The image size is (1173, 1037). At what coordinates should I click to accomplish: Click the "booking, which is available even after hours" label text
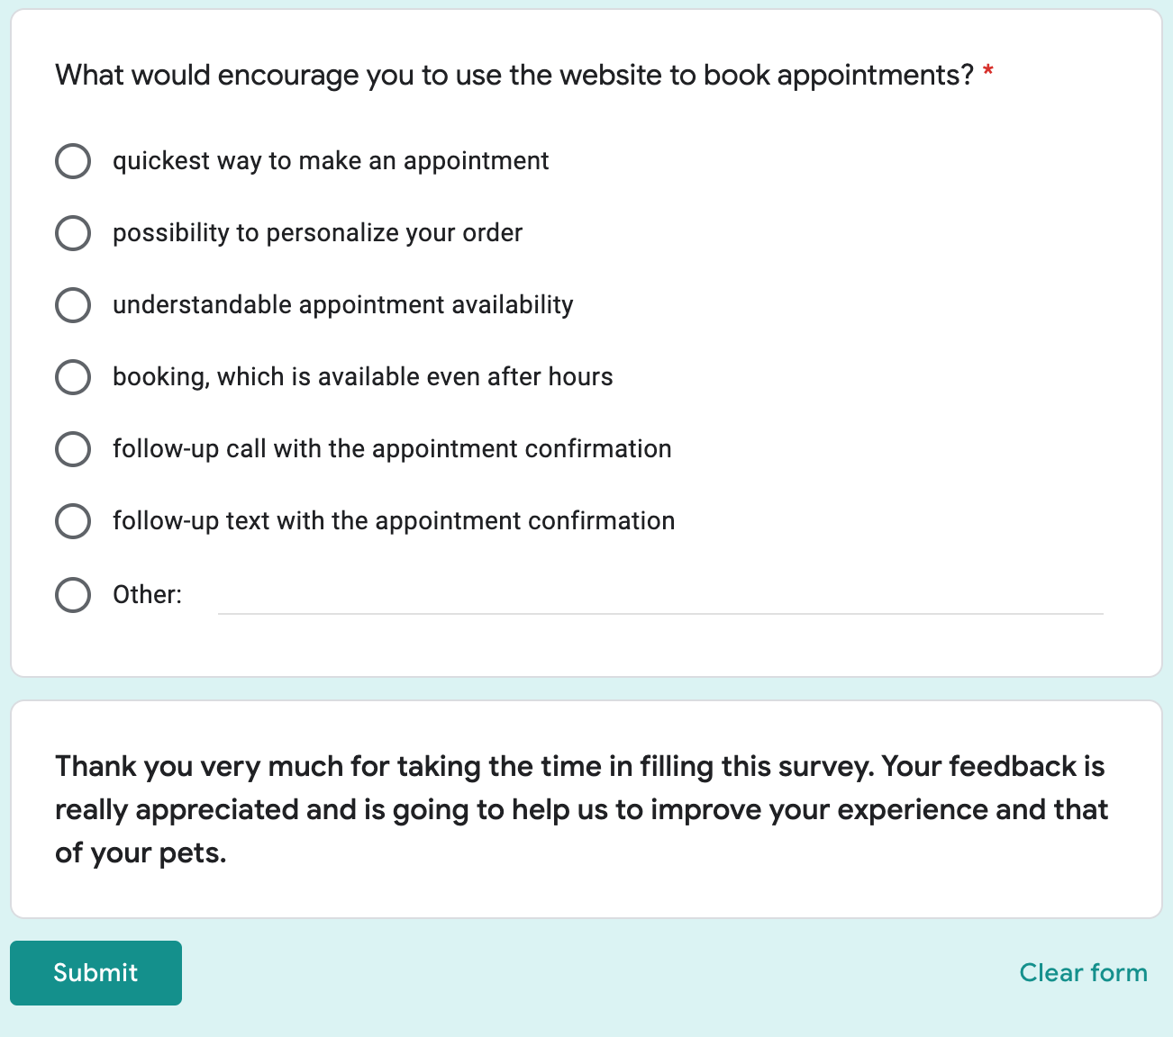(362, 377)
